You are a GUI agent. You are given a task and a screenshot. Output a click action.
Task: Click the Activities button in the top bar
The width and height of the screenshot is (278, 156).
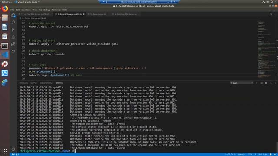[x=7, y=2]
